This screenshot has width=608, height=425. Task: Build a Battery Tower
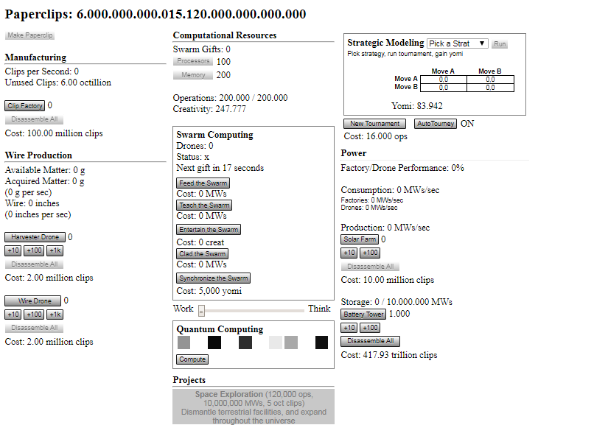pos(363,315)
